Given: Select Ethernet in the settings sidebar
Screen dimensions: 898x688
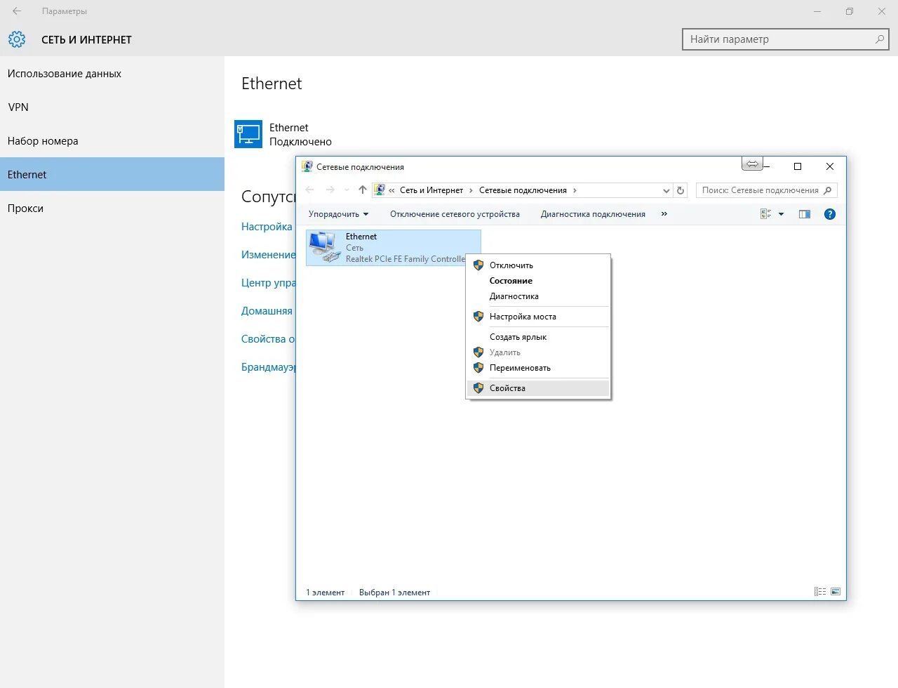Looking at the screenshot, I should (x=112, y=175).
